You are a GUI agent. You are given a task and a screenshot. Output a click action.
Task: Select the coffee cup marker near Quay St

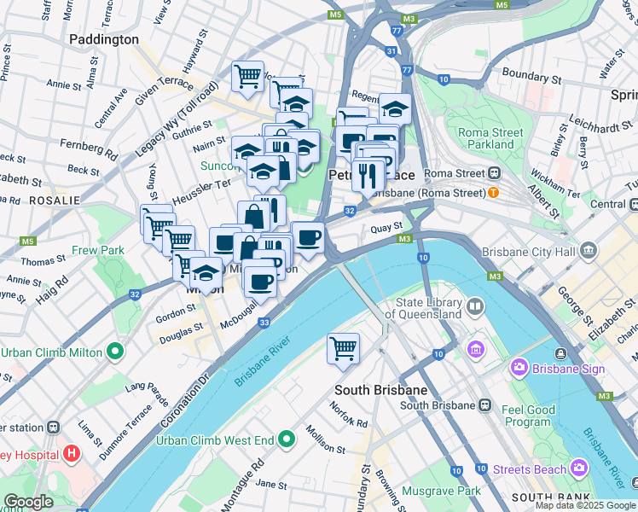(309, 240)
